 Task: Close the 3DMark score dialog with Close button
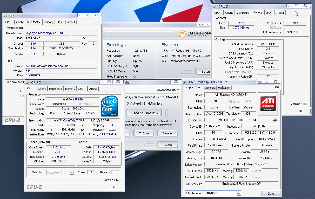pos(168,145)
